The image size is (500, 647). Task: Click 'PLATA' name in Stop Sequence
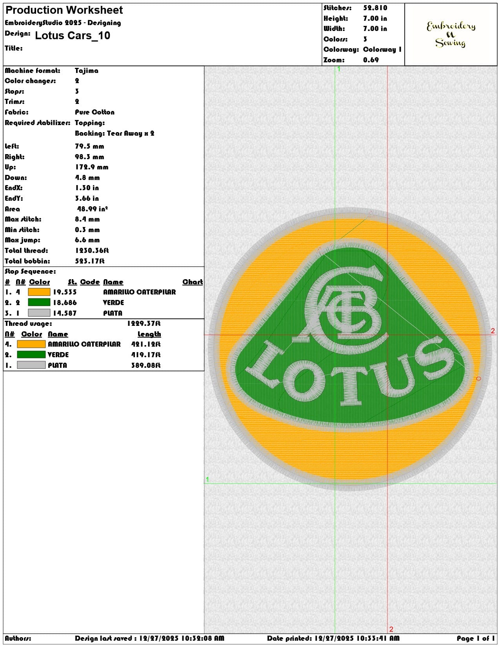click(x=113, y=313)
